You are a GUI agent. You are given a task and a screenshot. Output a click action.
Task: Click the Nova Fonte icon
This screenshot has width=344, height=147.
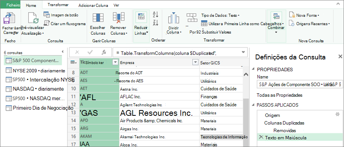(292, 15)
